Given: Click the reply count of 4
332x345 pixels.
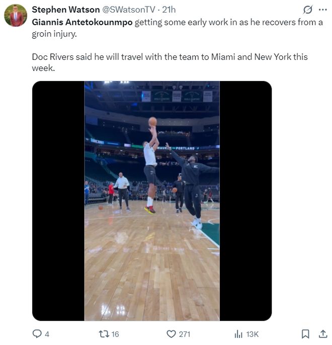Looking at the screenshot, I should [47, 334].
